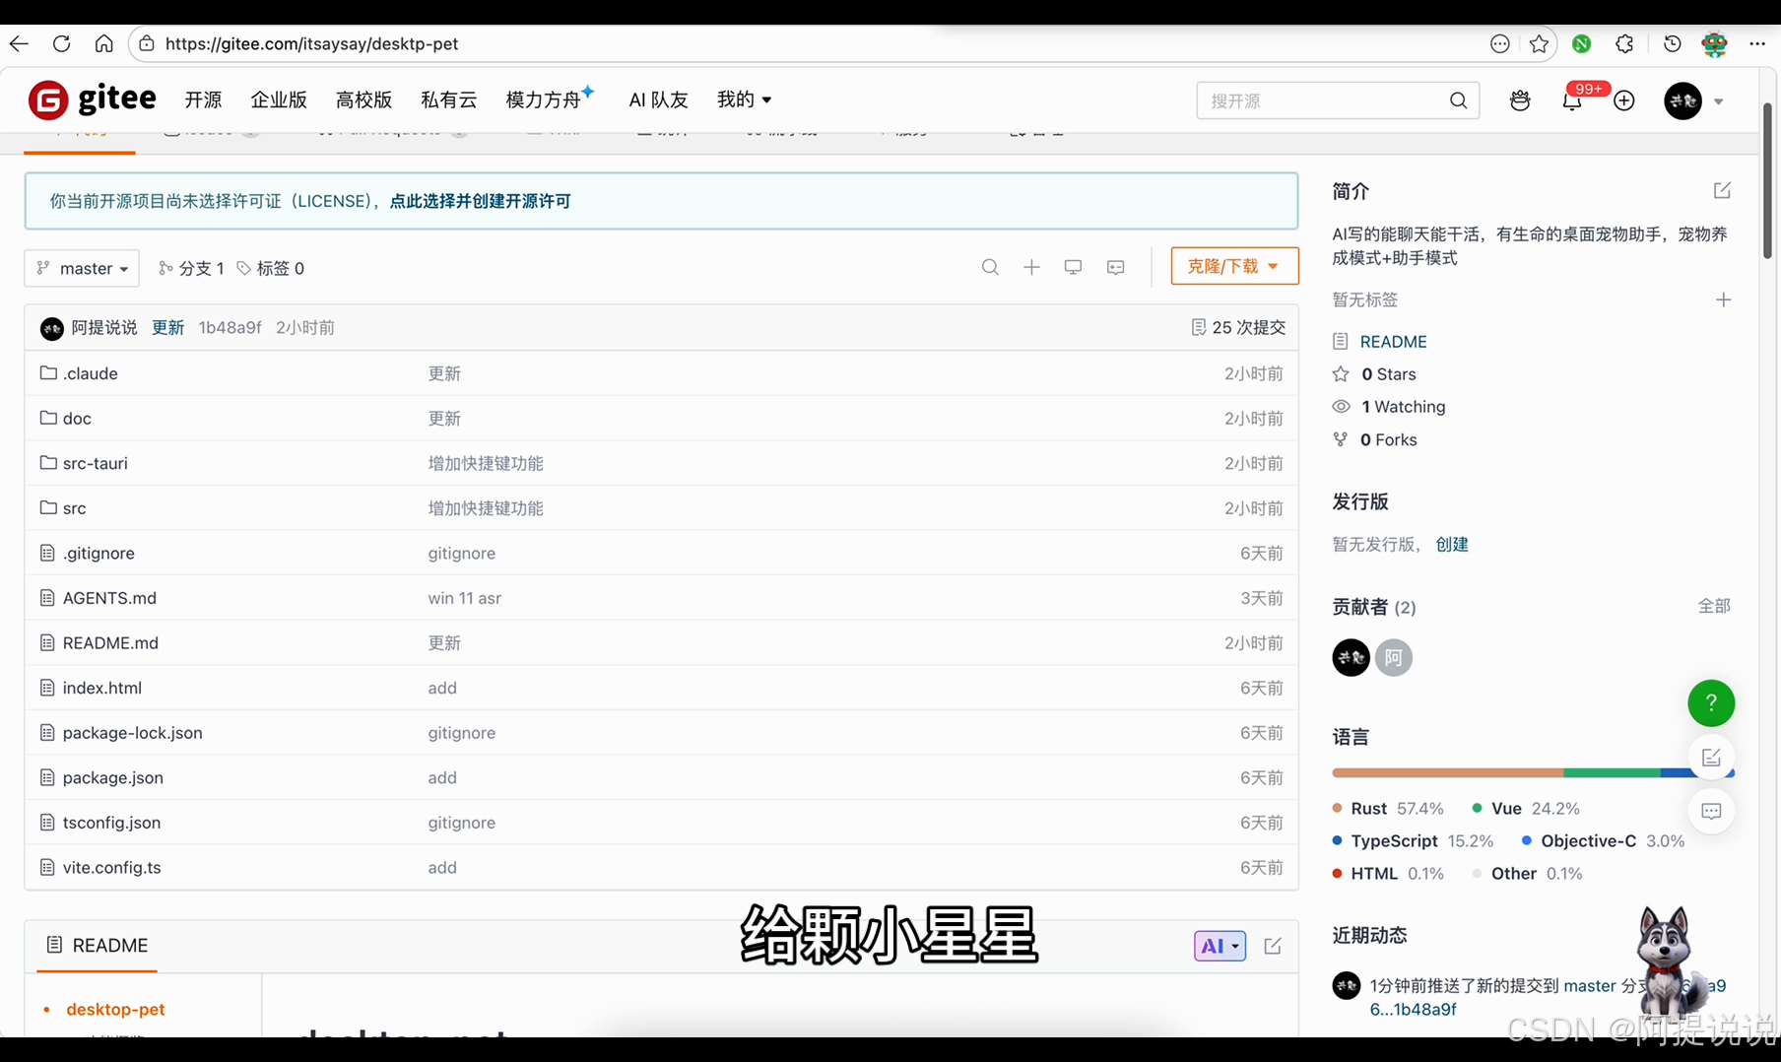1781x1062 pixels.
Task: Open the 开源 nav item
Action: tap(203, 100)
